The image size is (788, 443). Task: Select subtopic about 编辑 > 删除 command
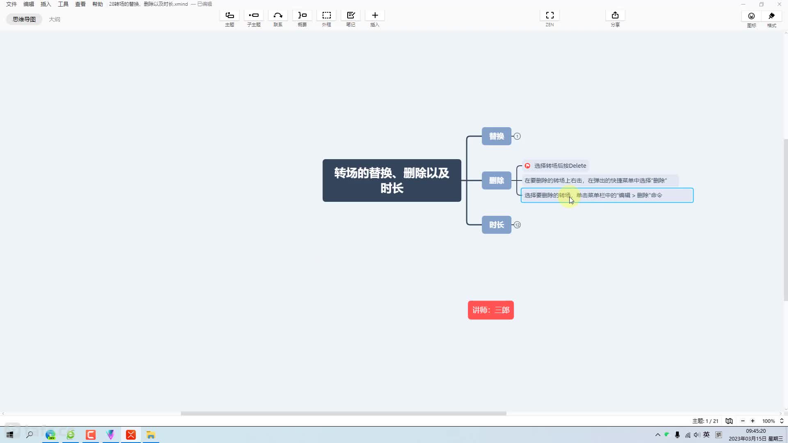point(607,195)
